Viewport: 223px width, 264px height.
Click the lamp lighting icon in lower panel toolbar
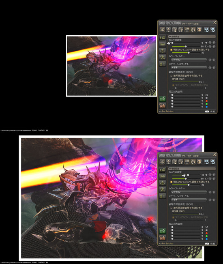pos(168,162)
